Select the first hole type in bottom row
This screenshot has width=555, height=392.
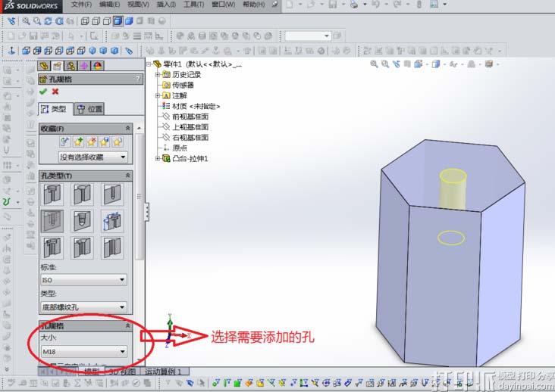[54, 248]
